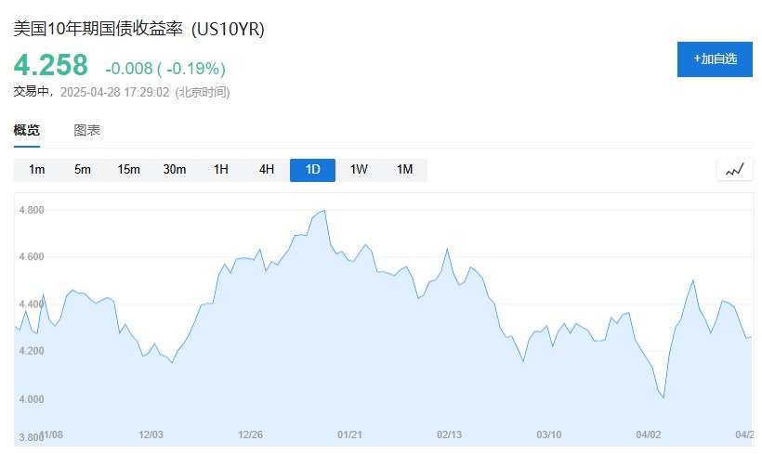
Task: Click the 12/26 date label on axis
Action: (x=251, y=434)
